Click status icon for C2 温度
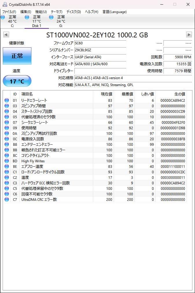The height and width of the screenshot is (293, 195). tap(7, 177)
